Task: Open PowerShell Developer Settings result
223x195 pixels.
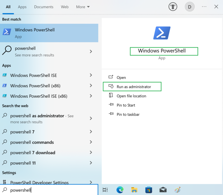Action: coord(49,182)
